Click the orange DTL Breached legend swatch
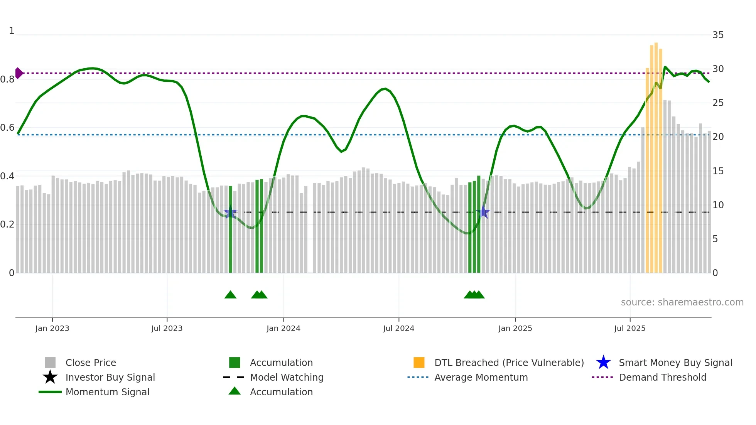This screenshot has height=425, width=756. point(419,363)
